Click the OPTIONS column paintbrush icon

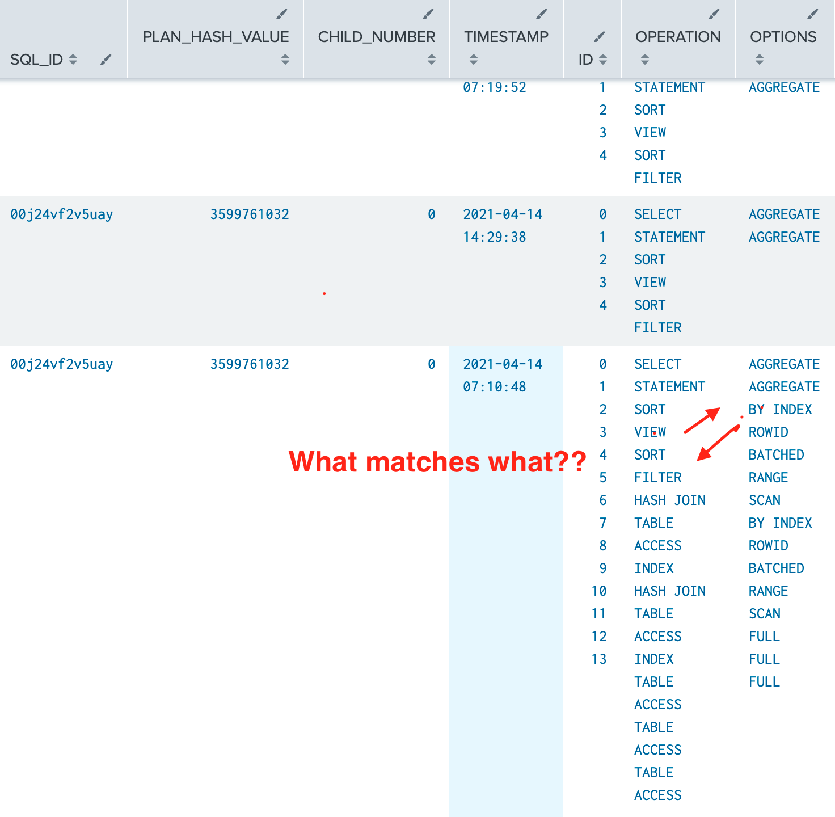(x=813, y=14)
